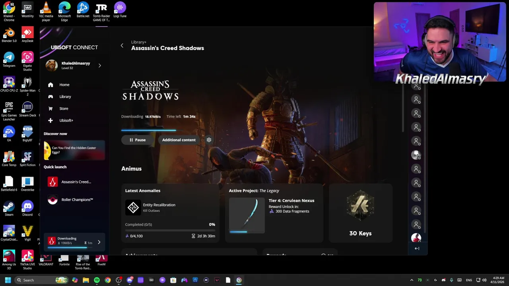Open Battlefield 6 desktop file

click(9, 184)
